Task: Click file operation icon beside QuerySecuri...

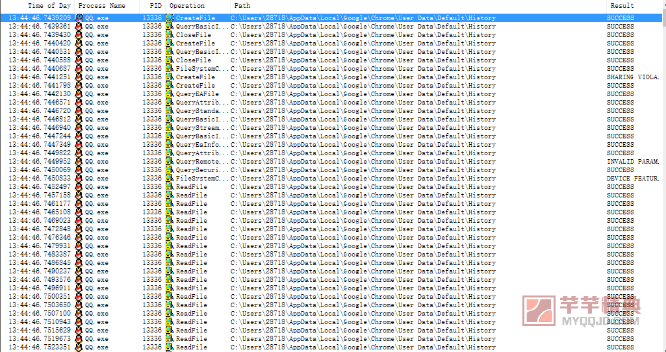Action: point(170,170)
